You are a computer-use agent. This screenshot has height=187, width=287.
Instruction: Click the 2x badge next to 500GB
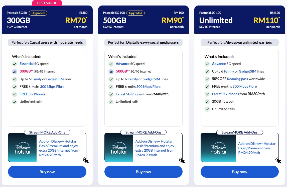click(111, 72)
